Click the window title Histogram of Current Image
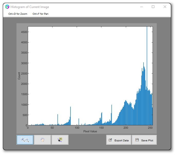 [x=30, y=7]
